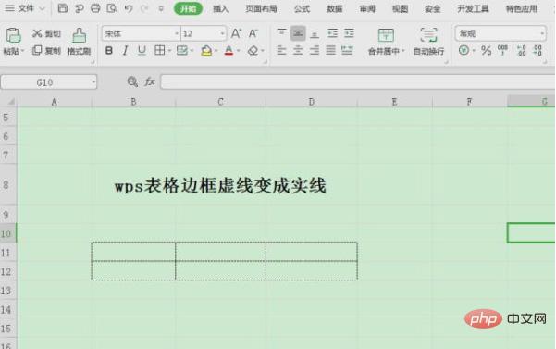The width and height of the screenshot is (556, 349).
Task: Click the Save icon in quick toolbar
Action: [x=63, y=8]
